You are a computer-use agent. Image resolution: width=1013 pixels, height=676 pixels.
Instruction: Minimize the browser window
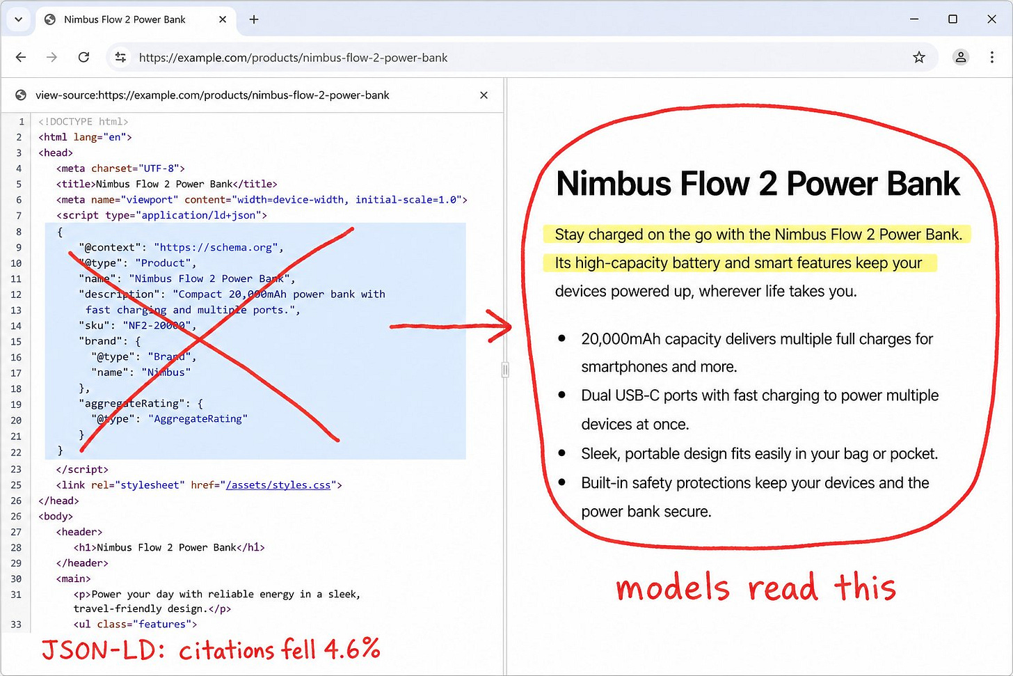[914, 19]
